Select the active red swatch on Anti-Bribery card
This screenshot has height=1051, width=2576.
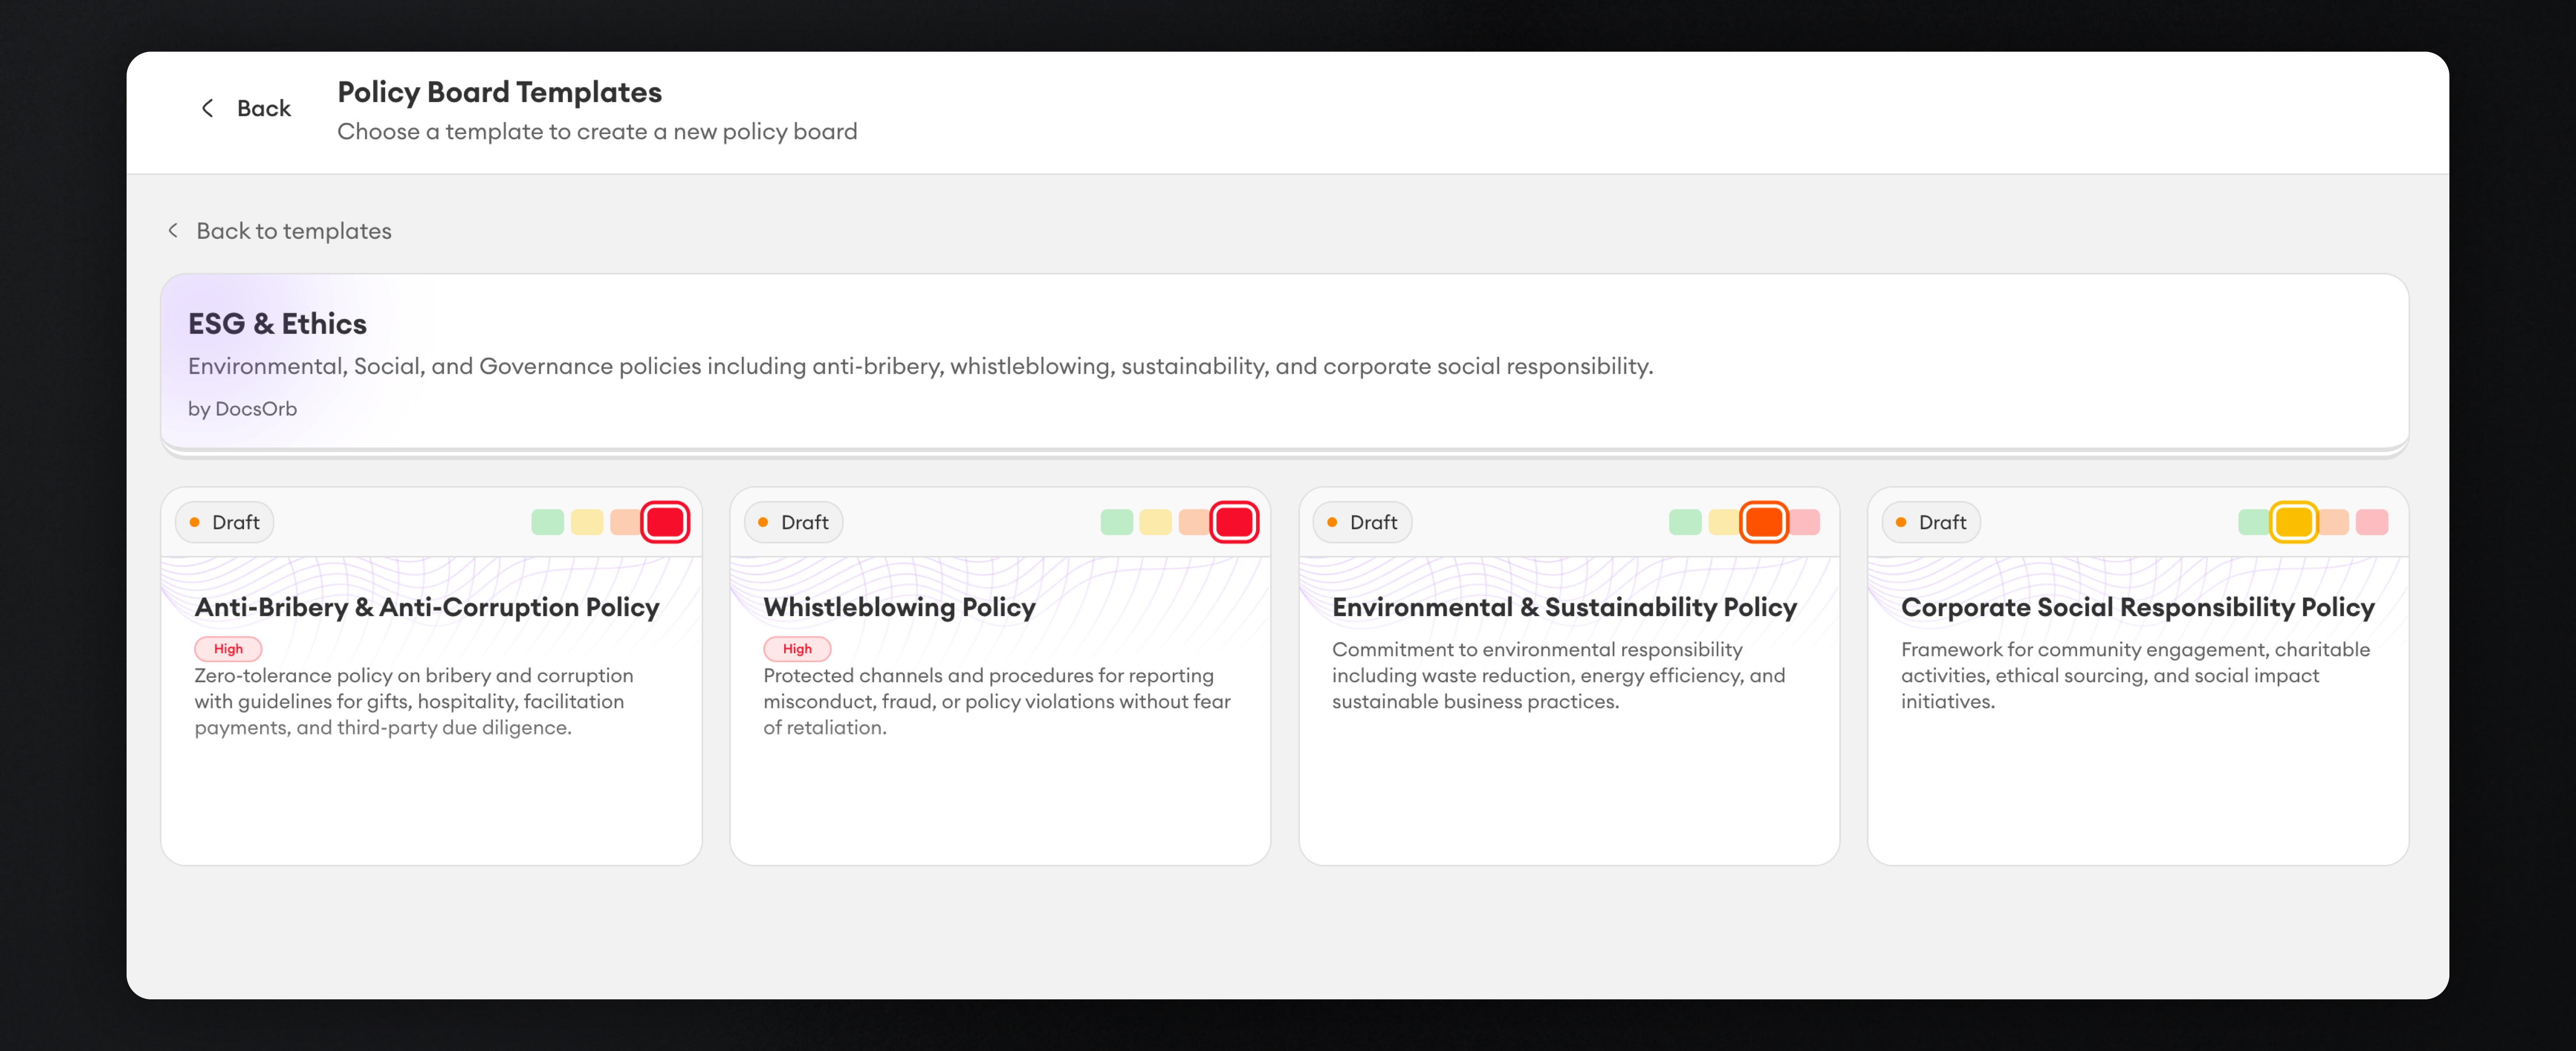(x=665, y=522)
